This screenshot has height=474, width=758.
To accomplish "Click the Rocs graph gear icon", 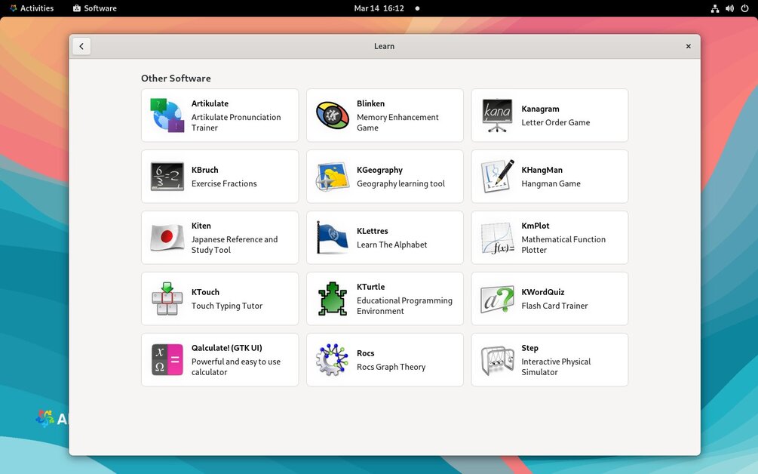I will (x=333, y=360).
